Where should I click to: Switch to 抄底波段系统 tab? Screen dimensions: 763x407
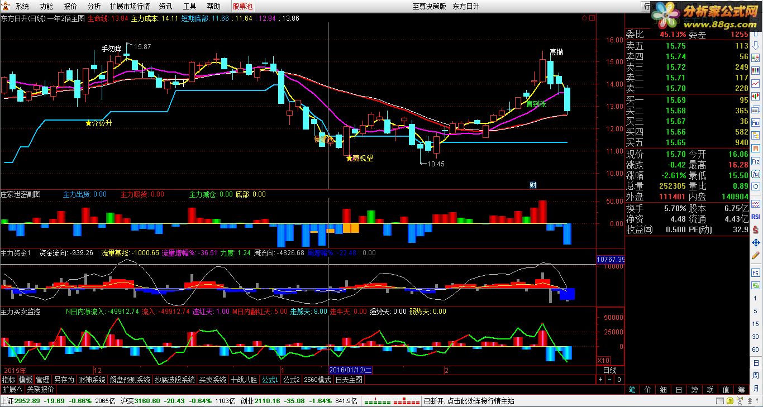pyautogui.click(x=174, y=380)
